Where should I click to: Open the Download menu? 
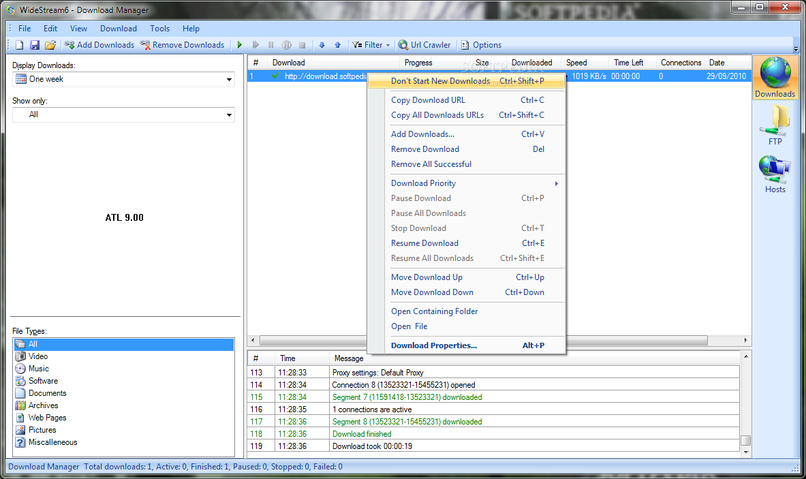pyautogui.click(x=119, y=29)
